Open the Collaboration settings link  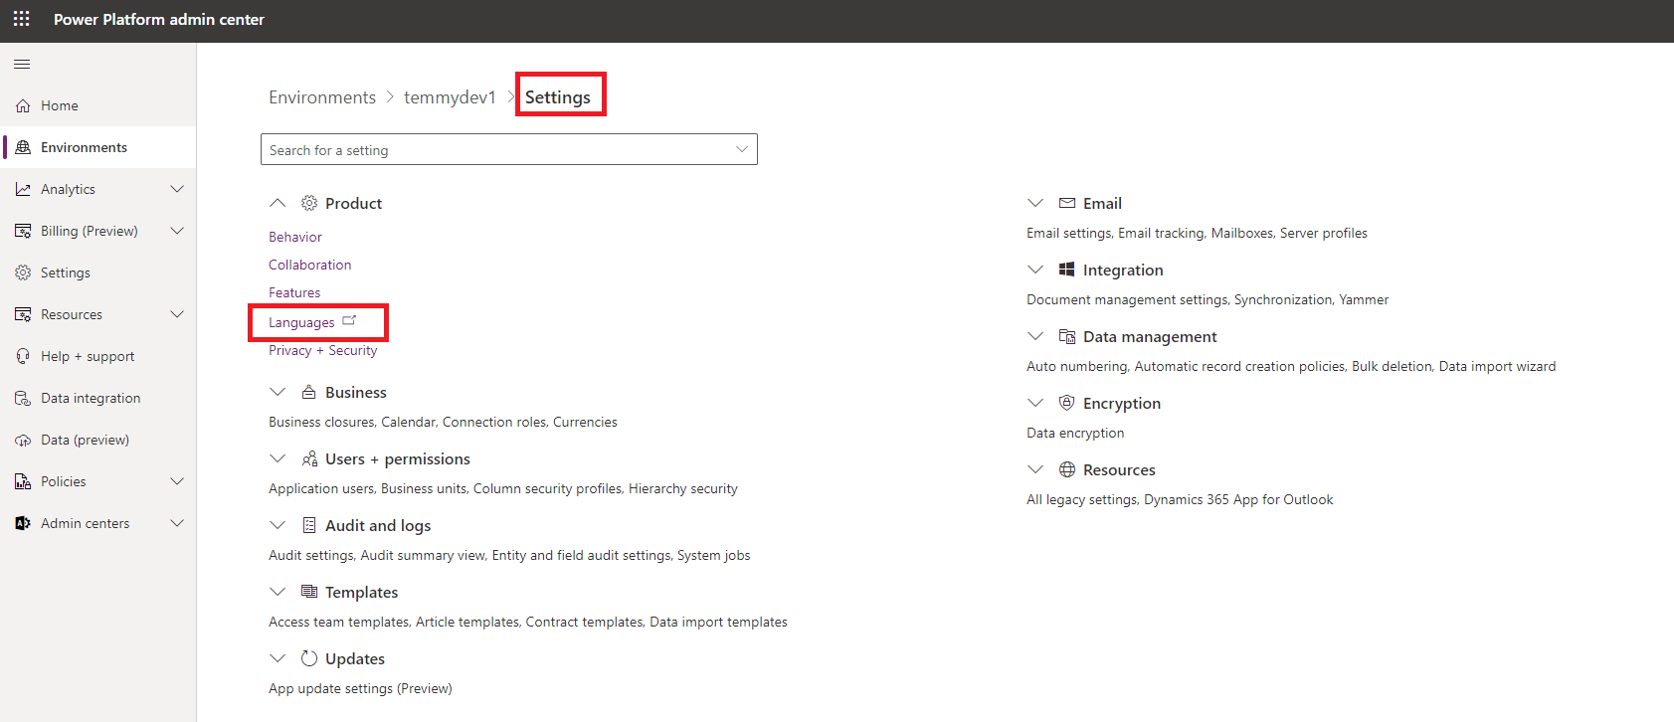pyautogui.click(x=309, y=265)
